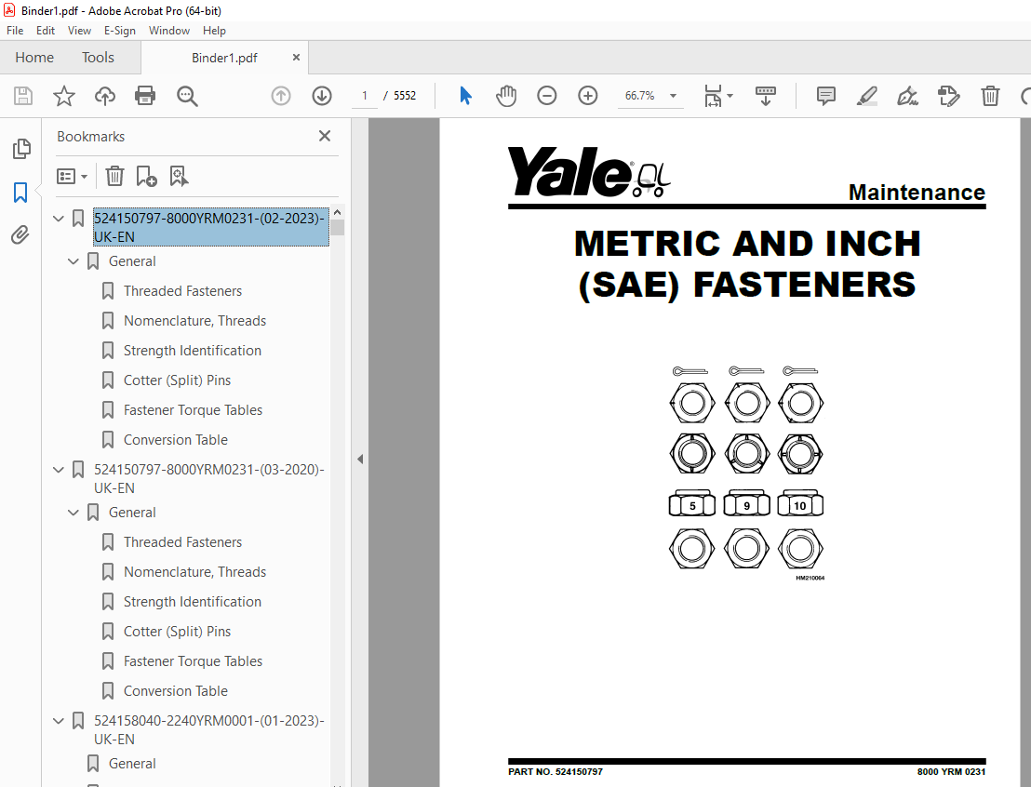The height and width of the screenshot is (787, 1031).
Task: Open the Find text magnifier tool
Action: point(187,96)
